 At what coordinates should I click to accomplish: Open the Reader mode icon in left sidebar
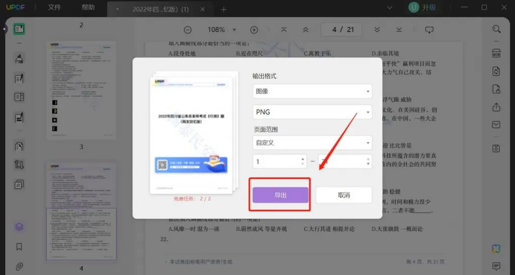19,29
